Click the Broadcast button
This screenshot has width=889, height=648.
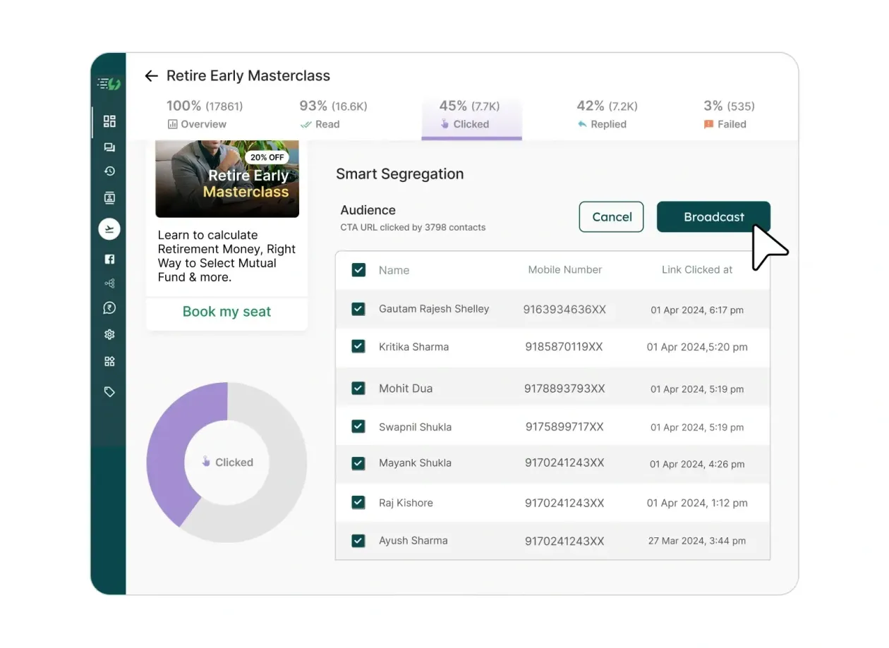[713, 216]
